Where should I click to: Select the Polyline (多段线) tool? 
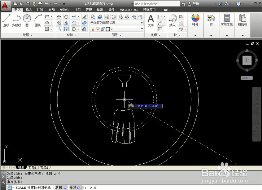pos(16,20)
